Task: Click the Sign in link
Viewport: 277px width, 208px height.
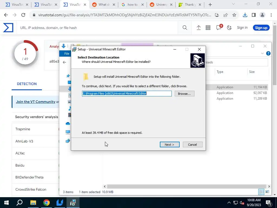Action: (x=242, y=28)
